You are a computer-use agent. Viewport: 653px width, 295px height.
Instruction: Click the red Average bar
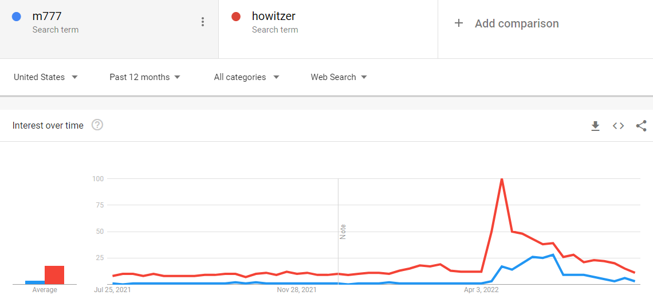(x=54, y=275)
